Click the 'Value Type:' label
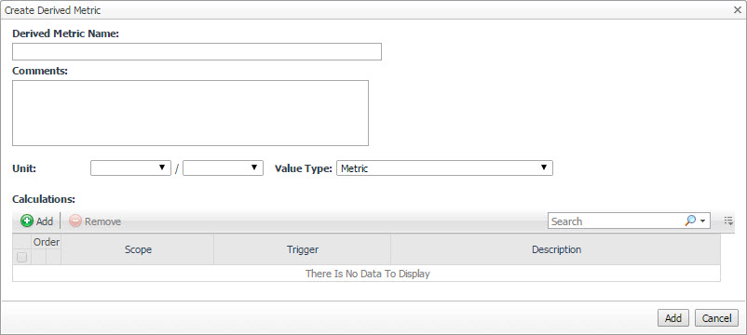This screenshot has width=747, height=335. click(303, 168)
